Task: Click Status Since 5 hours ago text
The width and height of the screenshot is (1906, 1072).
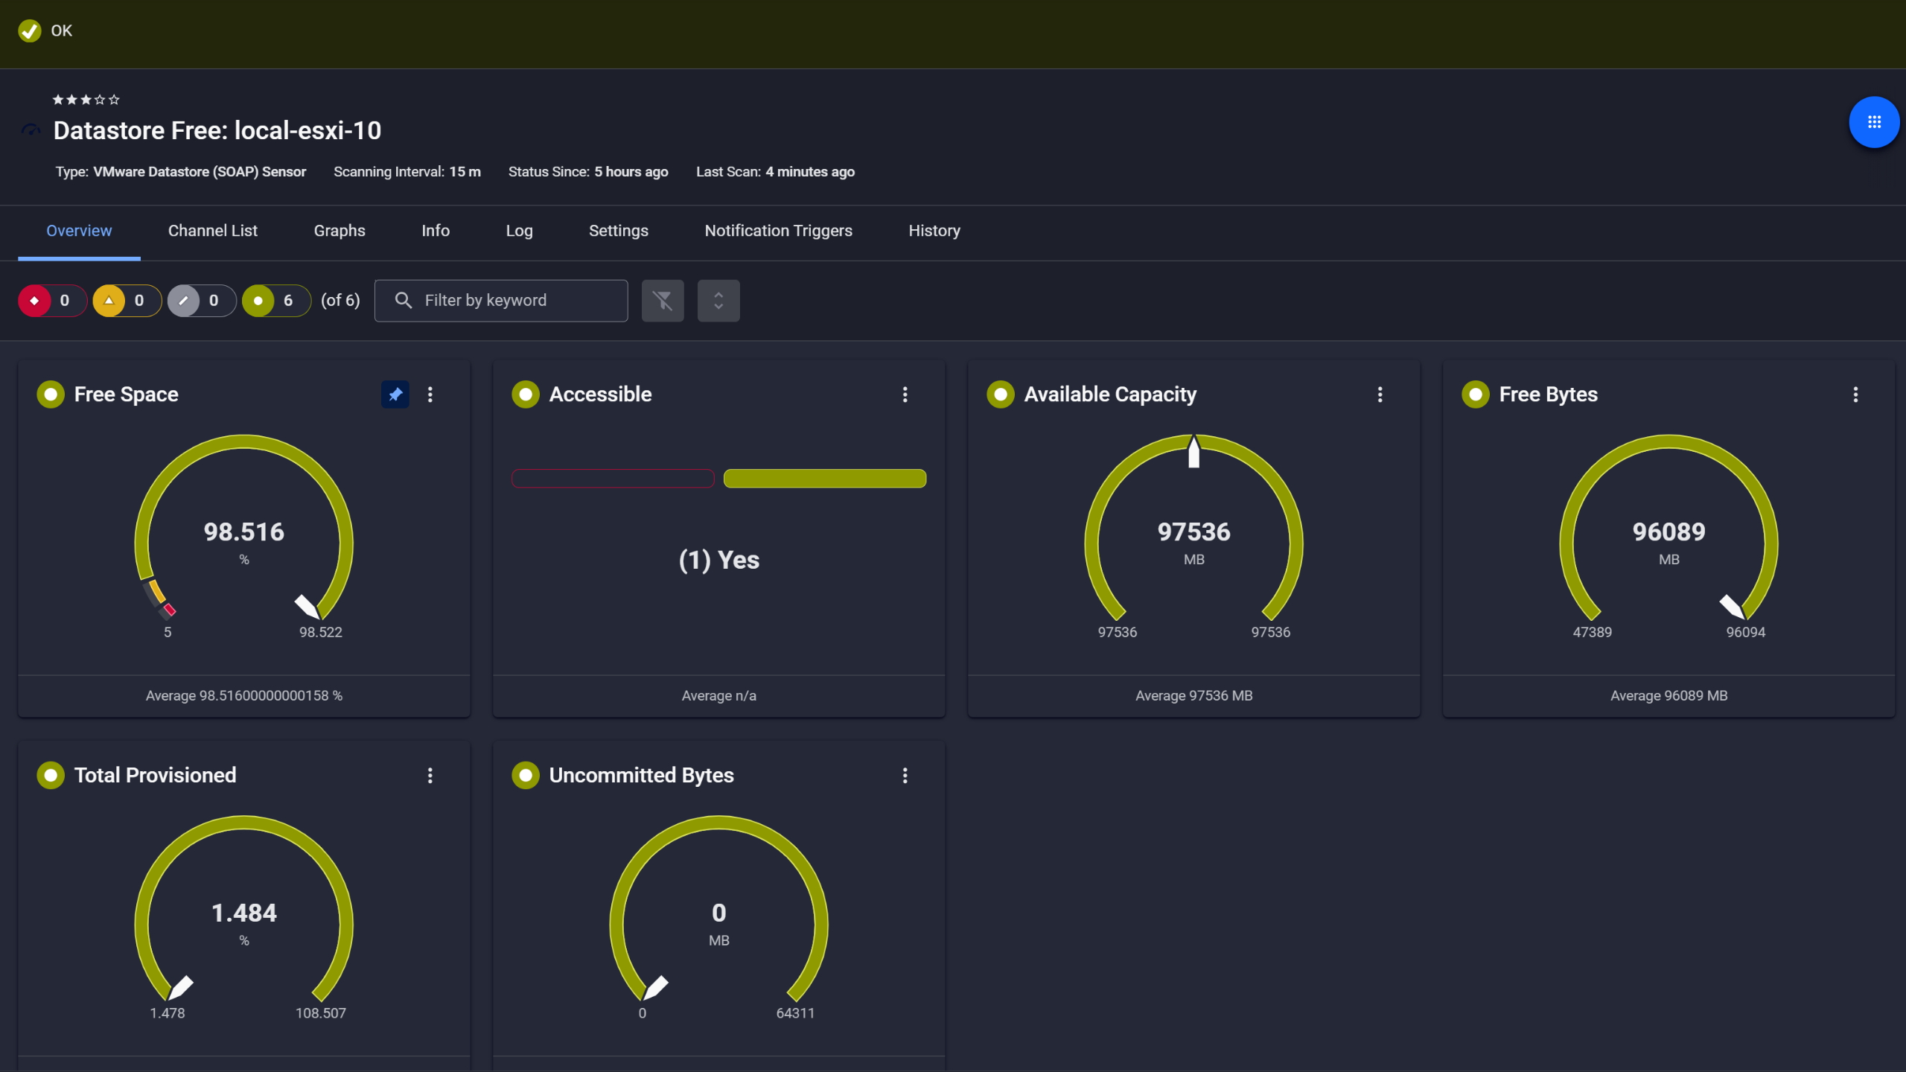Action: (x=588, y=171)
